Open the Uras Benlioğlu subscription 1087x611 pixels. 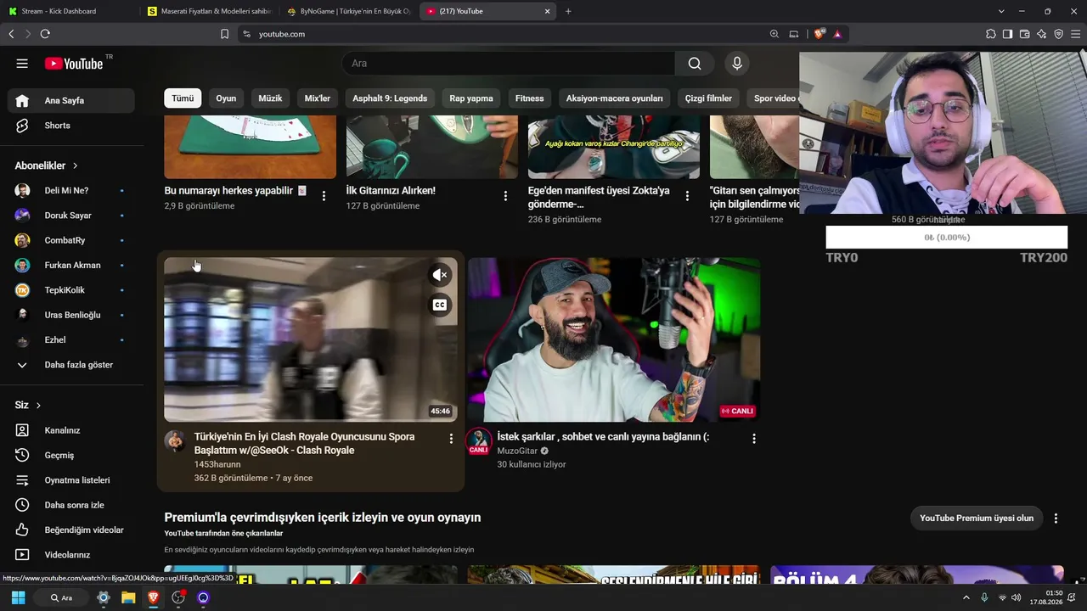[71, 315]
